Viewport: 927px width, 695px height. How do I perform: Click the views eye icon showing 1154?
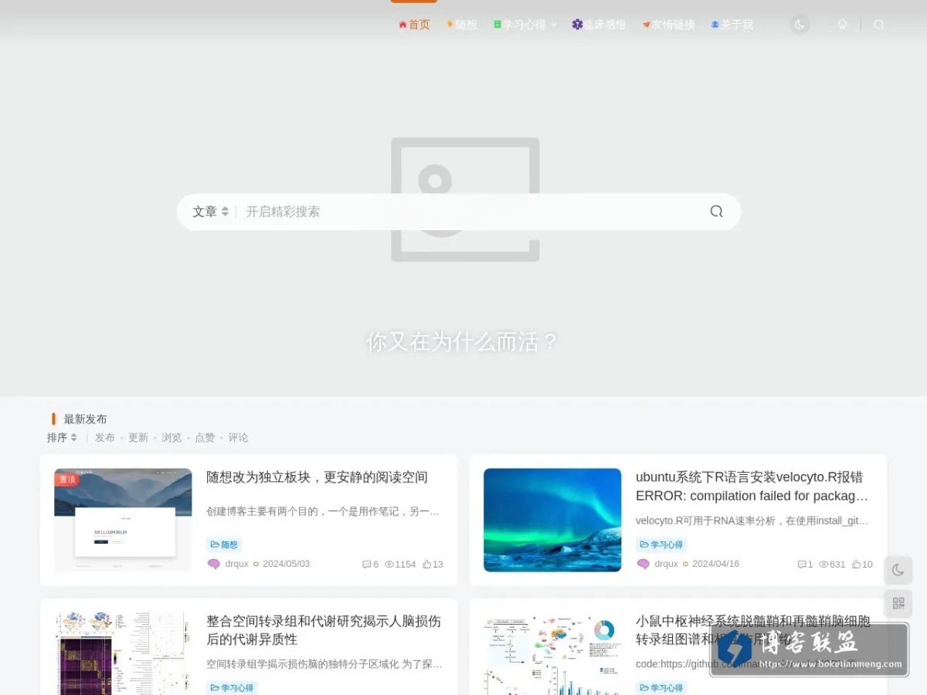(389, 564)
